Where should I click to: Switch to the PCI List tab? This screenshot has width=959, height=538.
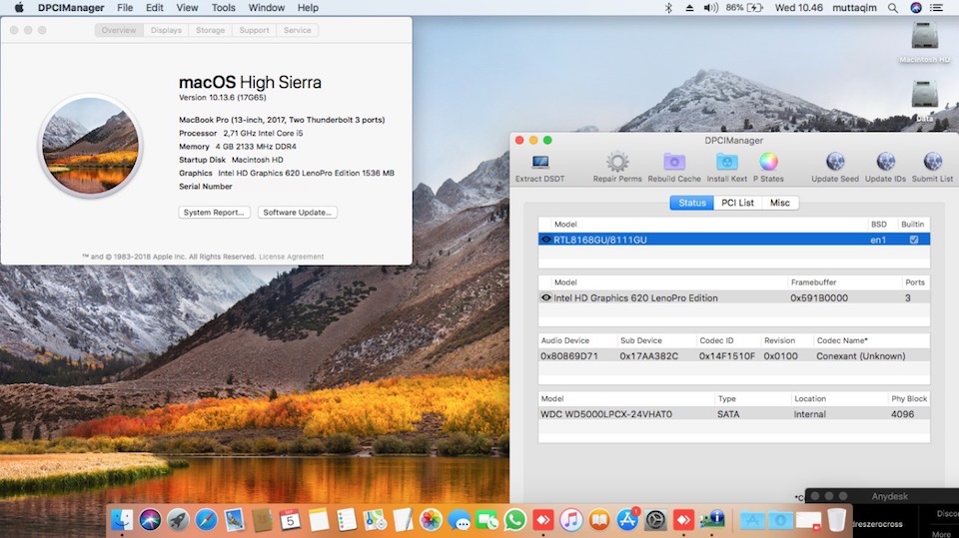737,203
